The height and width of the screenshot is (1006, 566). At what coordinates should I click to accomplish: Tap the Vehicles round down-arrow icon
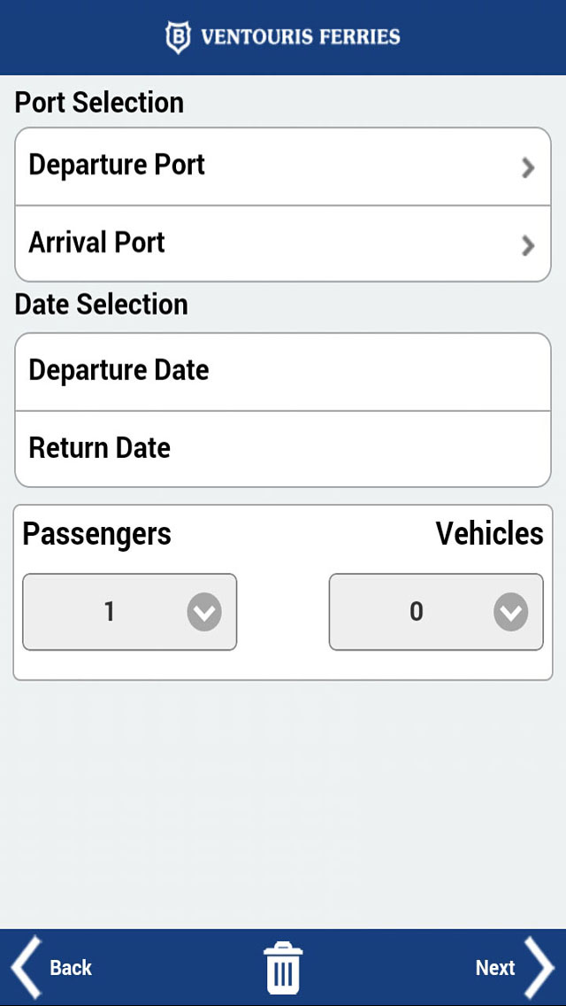(x=511, y=612)
